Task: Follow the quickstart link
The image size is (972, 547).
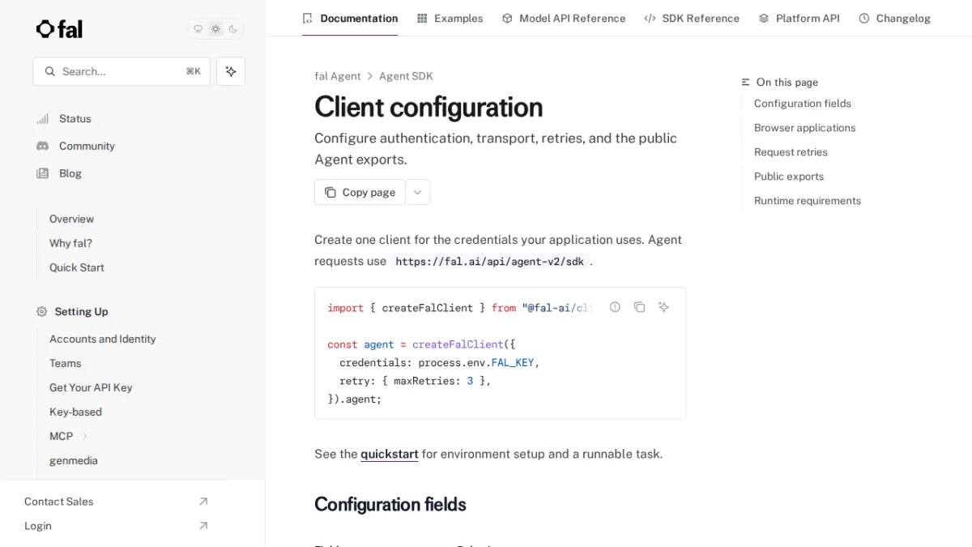Action: click(x=390, y=454)
